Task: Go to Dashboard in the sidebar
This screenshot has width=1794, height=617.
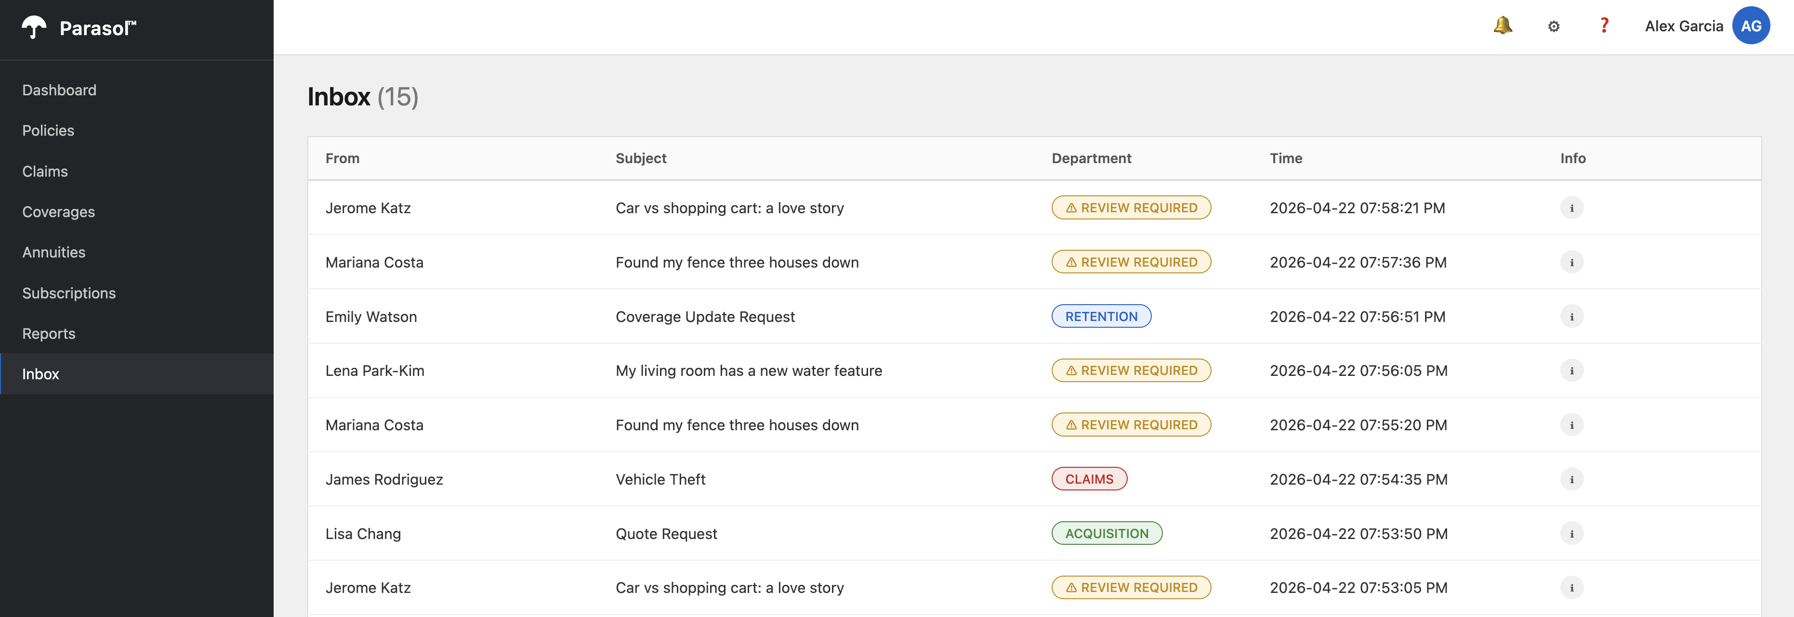Action: pos(59,90)
